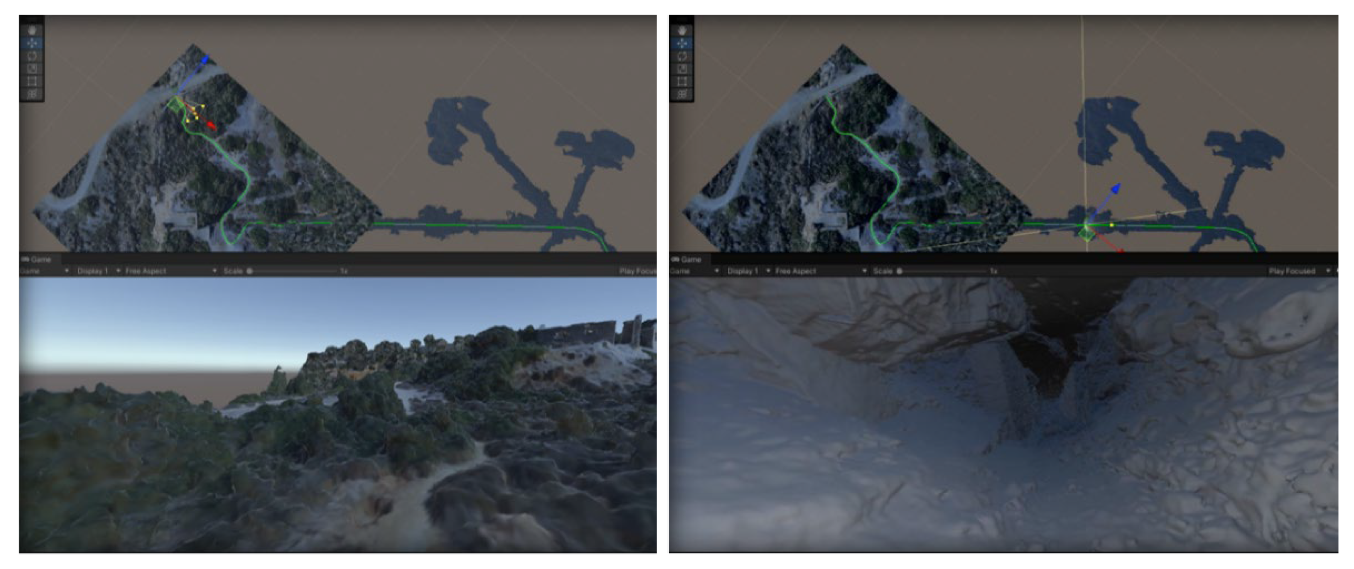Select Rect tool in left scene toolbar
The width and height of the screenshot is (1354, 569).
tap(32, 81)
